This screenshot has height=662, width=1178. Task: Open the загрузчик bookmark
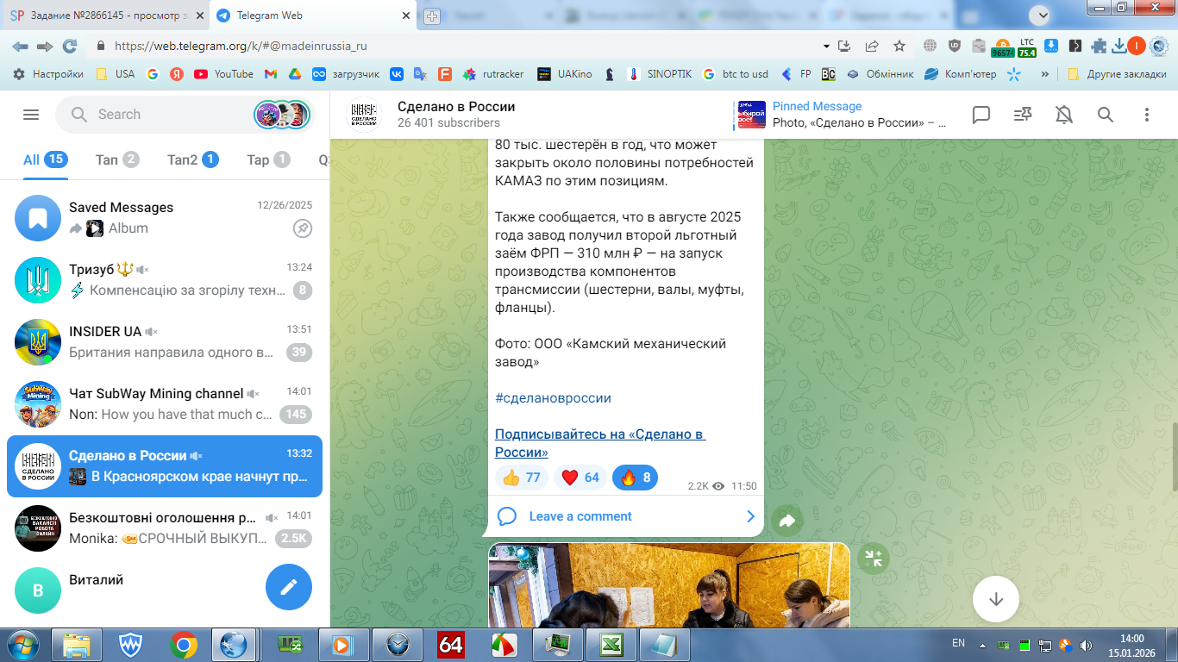coord(346,74)
